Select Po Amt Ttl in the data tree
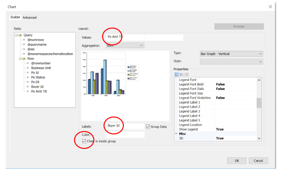The image size is (282, 175). tap(39, 91)
